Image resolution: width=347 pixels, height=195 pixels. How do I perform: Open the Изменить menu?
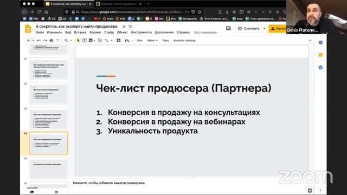point(54,32)
